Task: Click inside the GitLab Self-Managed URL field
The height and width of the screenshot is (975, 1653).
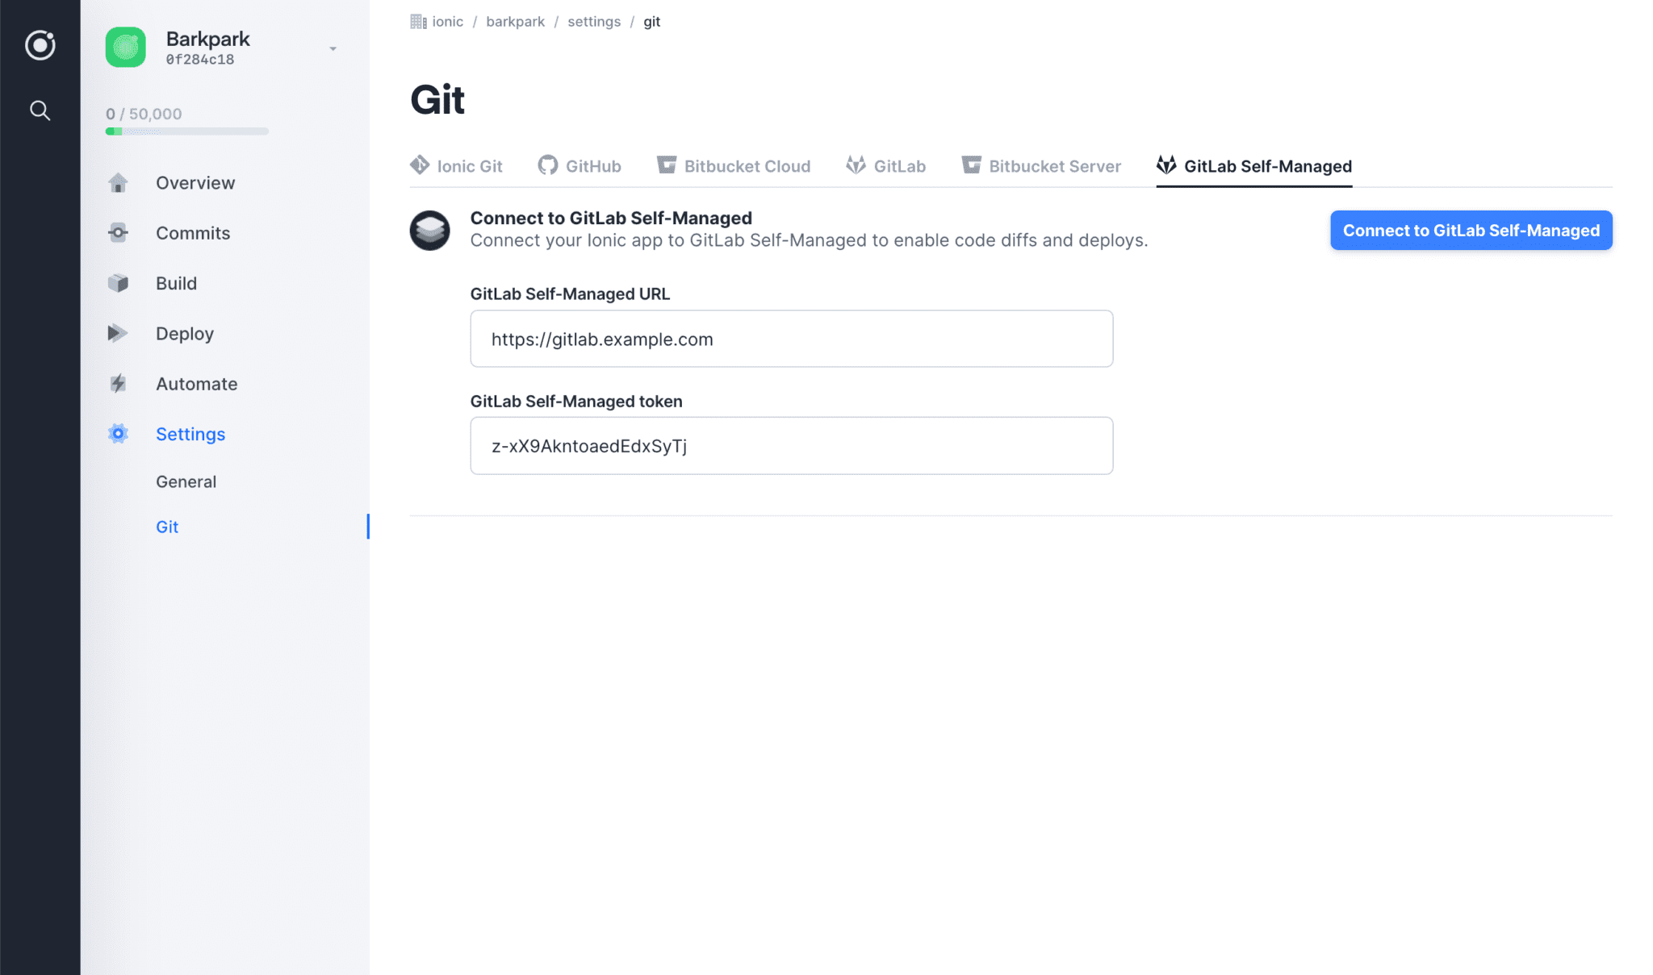Action: point(791,339)
